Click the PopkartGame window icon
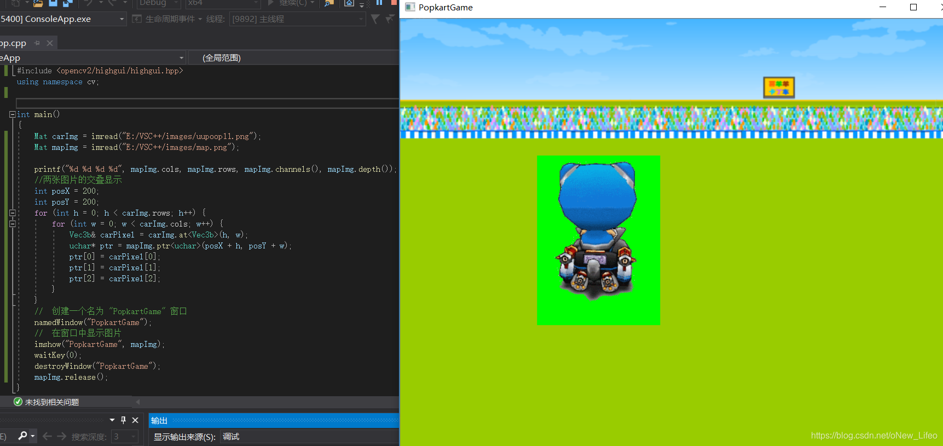This screenshot has height=446, width=943. coord(410,7)
